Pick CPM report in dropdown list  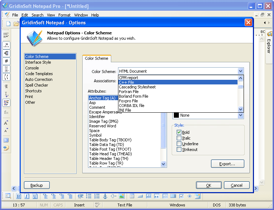coord(178,78)
